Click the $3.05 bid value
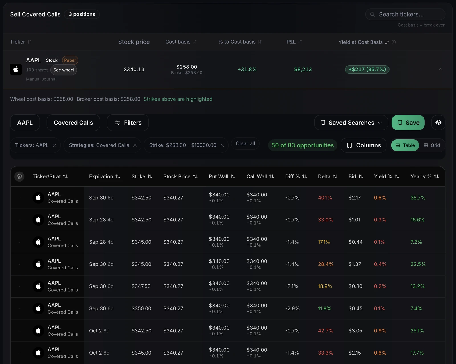 355,331
